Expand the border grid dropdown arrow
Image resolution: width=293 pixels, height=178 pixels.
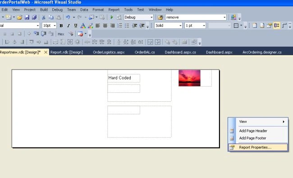(x=241, y=26)
